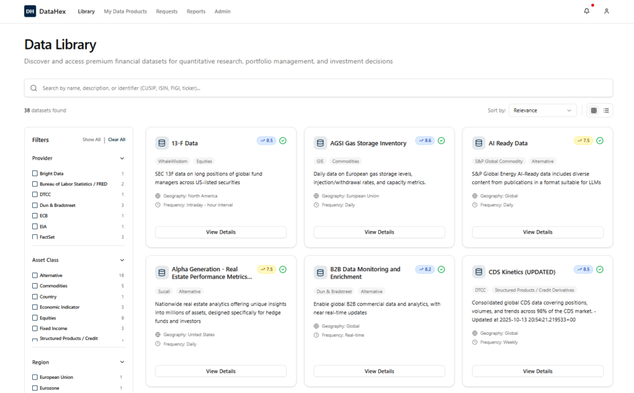Click the search magnifier icon
The height and width of the screenshot is (393, 634).
[x=34, y=88]
